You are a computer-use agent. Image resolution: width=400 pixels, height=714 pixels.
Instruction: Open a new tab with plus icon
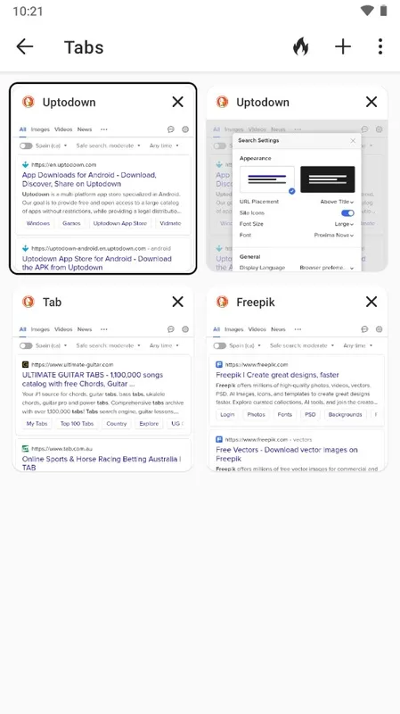(343, 46)
